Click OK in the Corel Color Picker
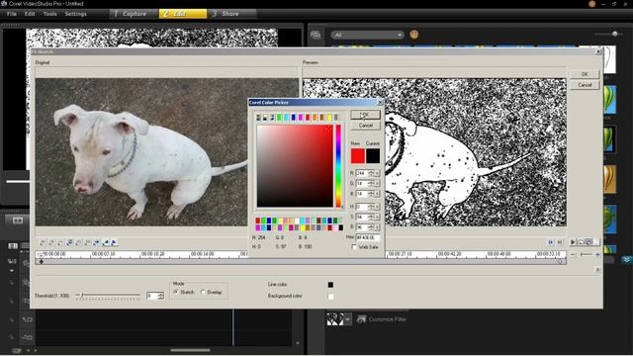Image resolution: width=633 pixels, height=356 pixels. pyautogui.click(x=365, y=115)
